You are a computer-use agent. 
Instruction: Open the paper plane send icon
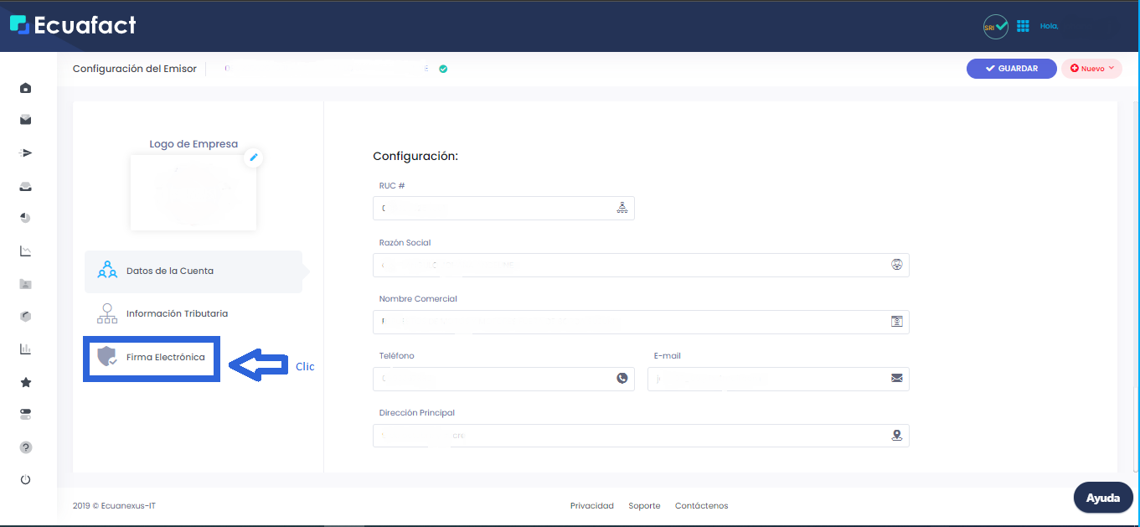(26, 153)
